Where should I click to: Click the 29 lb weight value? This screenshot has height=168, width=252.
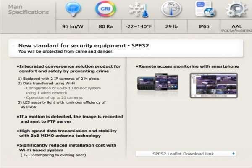click(171, 26)
